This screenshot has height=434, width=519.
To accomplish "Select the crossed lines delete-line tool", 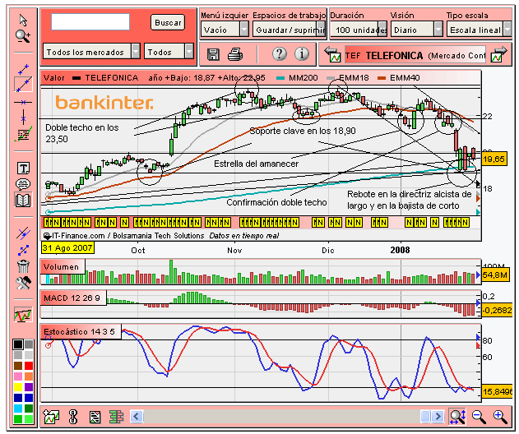I will 23,233.
